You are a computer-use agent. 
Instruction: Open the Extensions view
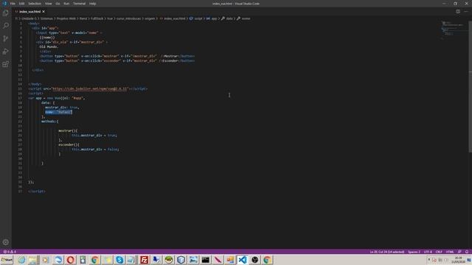(x=6, y=64)
